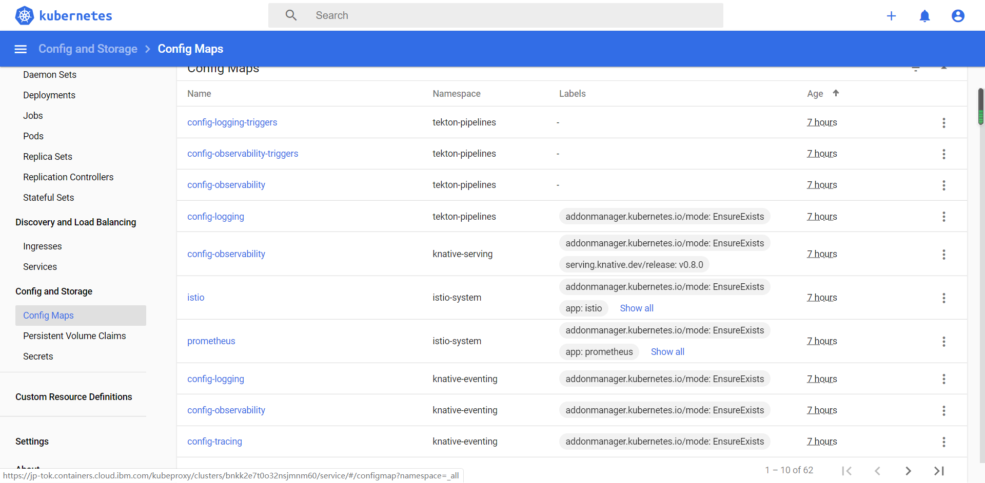The image size is (985, 483).
Task: Open actions menu for config-logging-triggers
Action: point(943,123)
